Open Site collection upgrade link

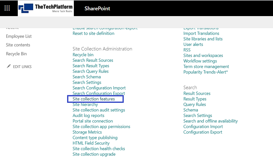[94, 154]
